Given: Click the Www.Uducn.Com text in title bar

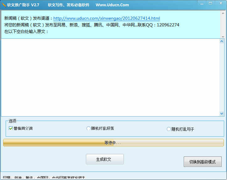Looking at the screenshot, I should click(x=112, y=5).
